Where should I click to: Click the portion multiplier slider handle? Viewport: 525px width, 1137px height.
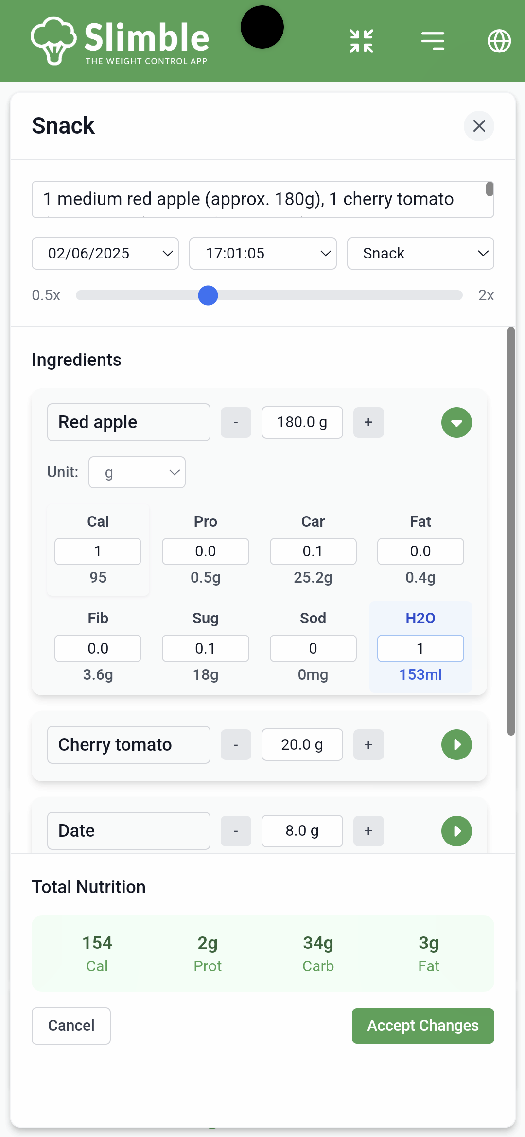pyautogui.click(x=208, y=295)
